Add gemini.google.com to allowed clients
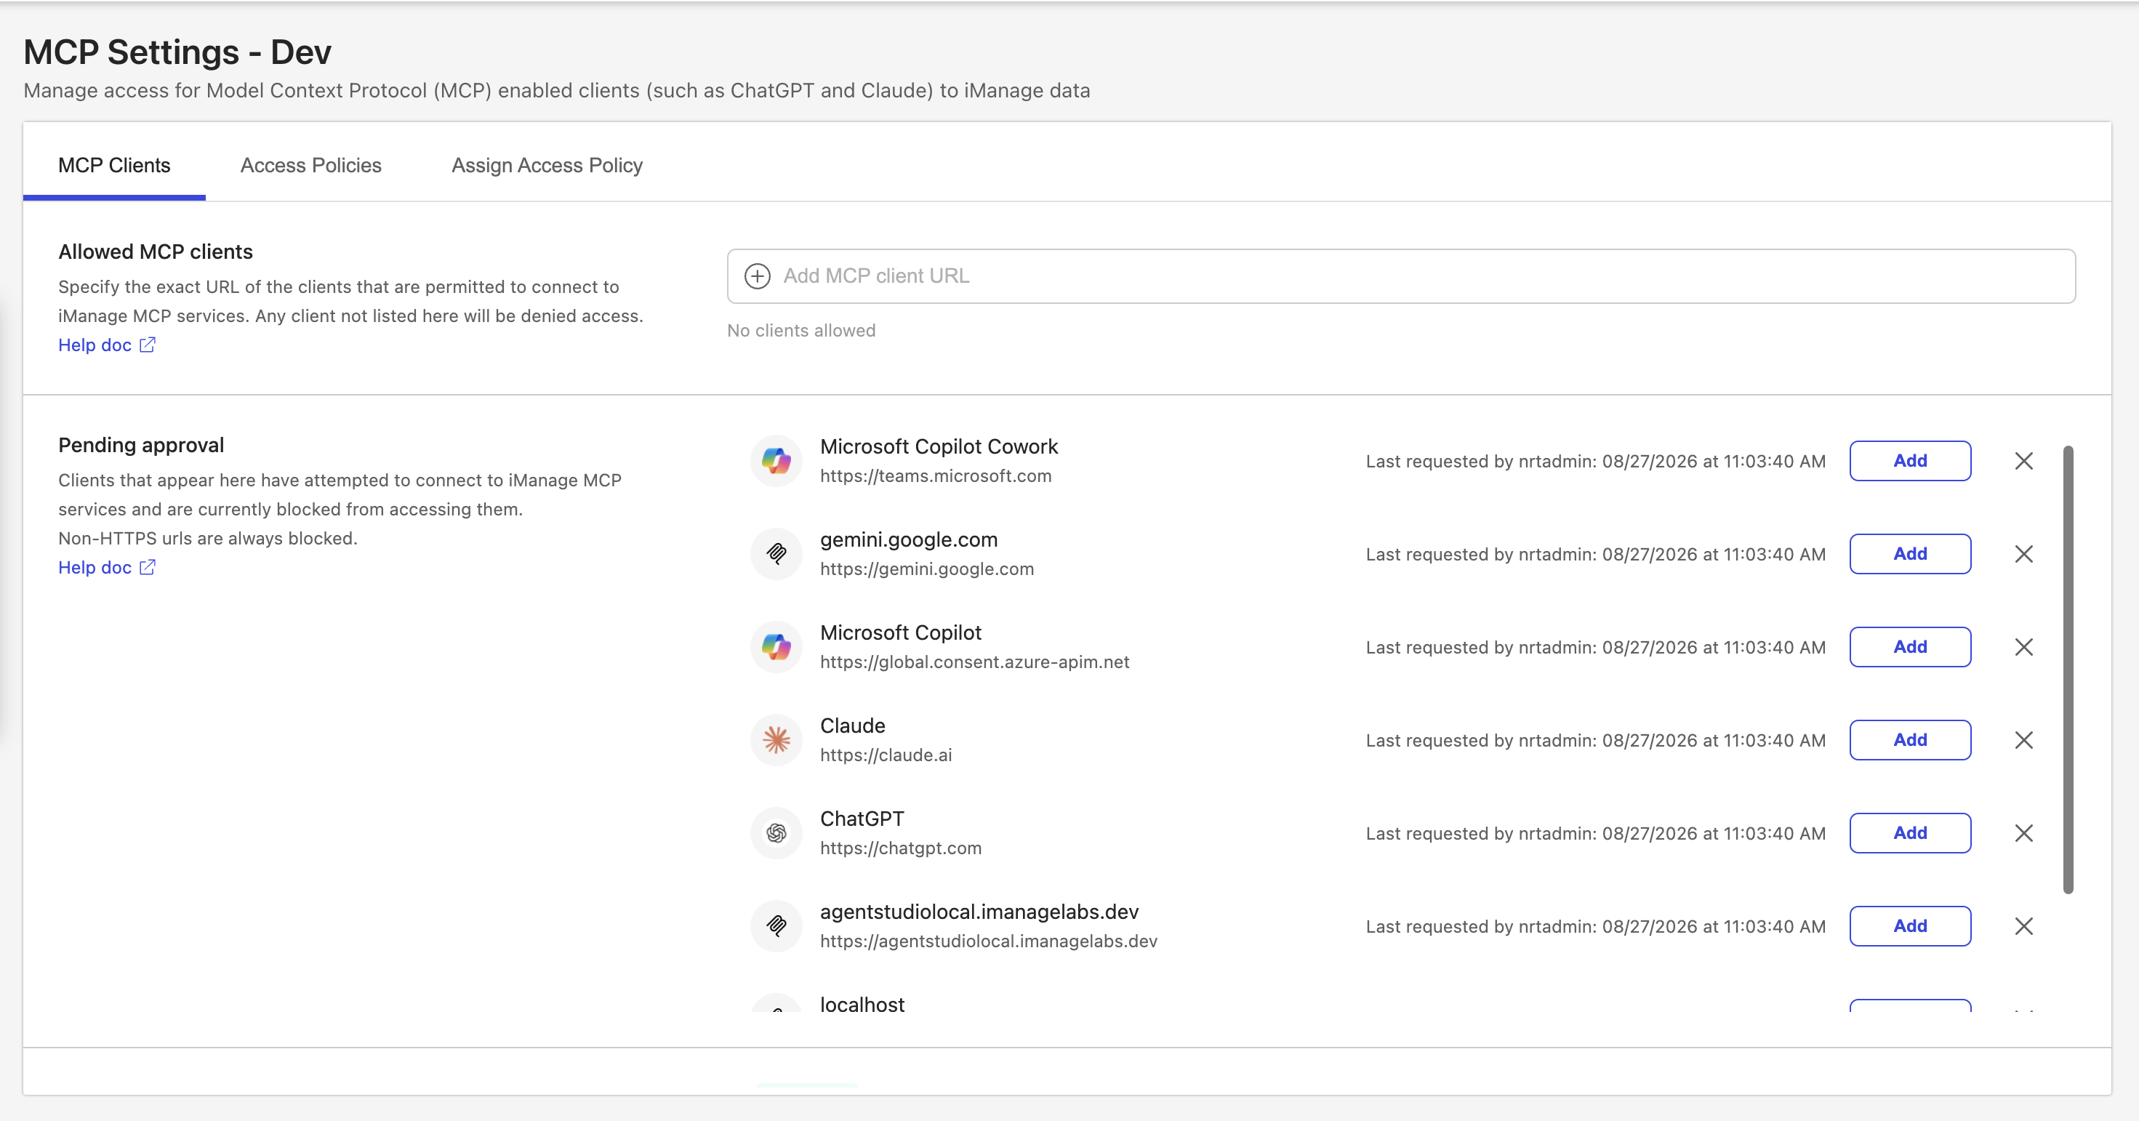Screen dimensions: 2139x1121 pos(1910,554)
